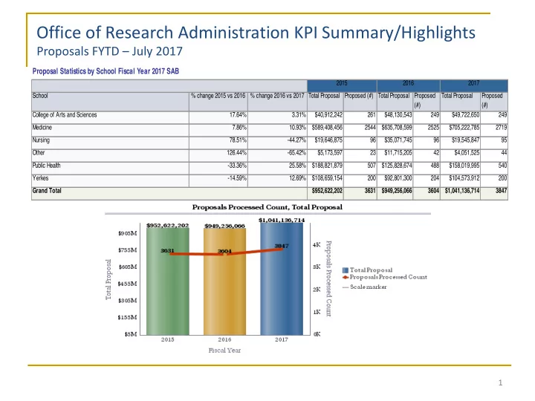
Task: Click the '4K' right axis tick label
Action: tap(317, 244)
